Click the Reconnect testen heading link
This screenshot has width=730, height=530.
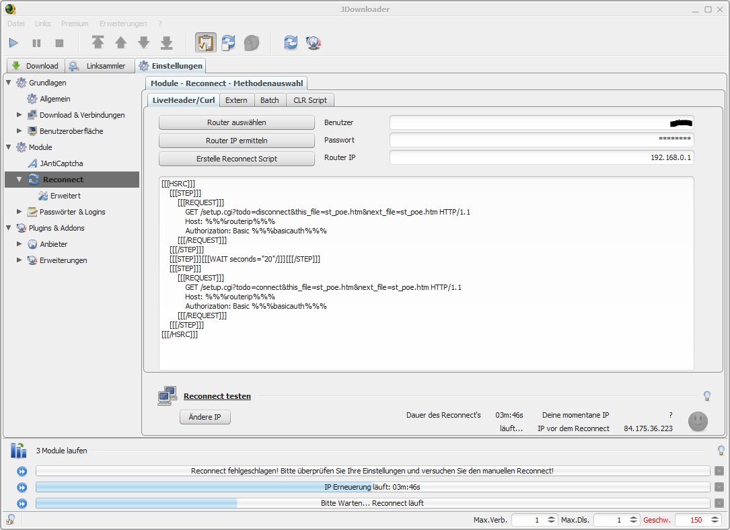(x=217, y=396)
